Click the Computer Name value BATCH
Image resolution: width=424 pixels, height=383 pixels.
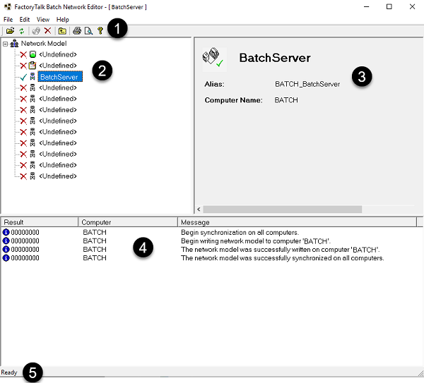286,100
